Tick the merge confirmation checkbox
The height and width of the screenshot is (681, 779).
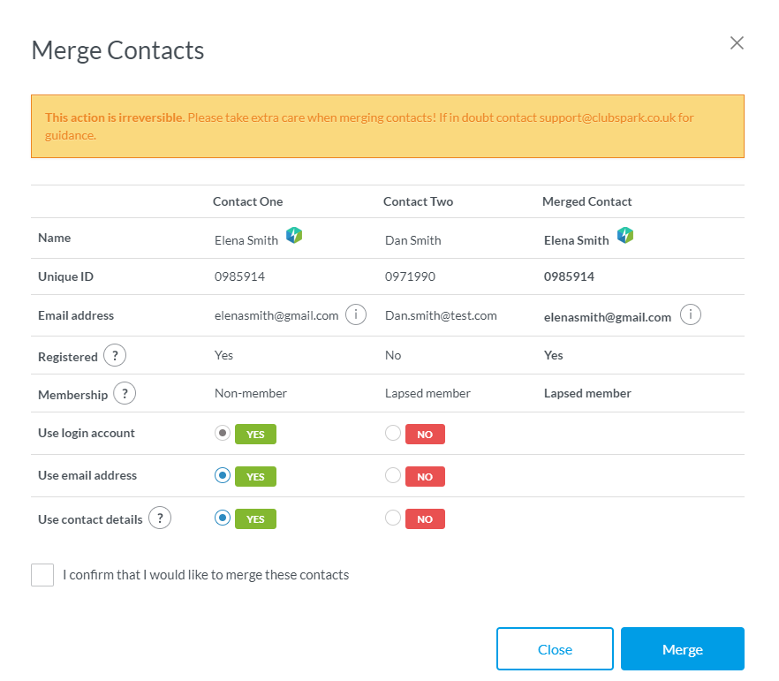pos(42,575)
